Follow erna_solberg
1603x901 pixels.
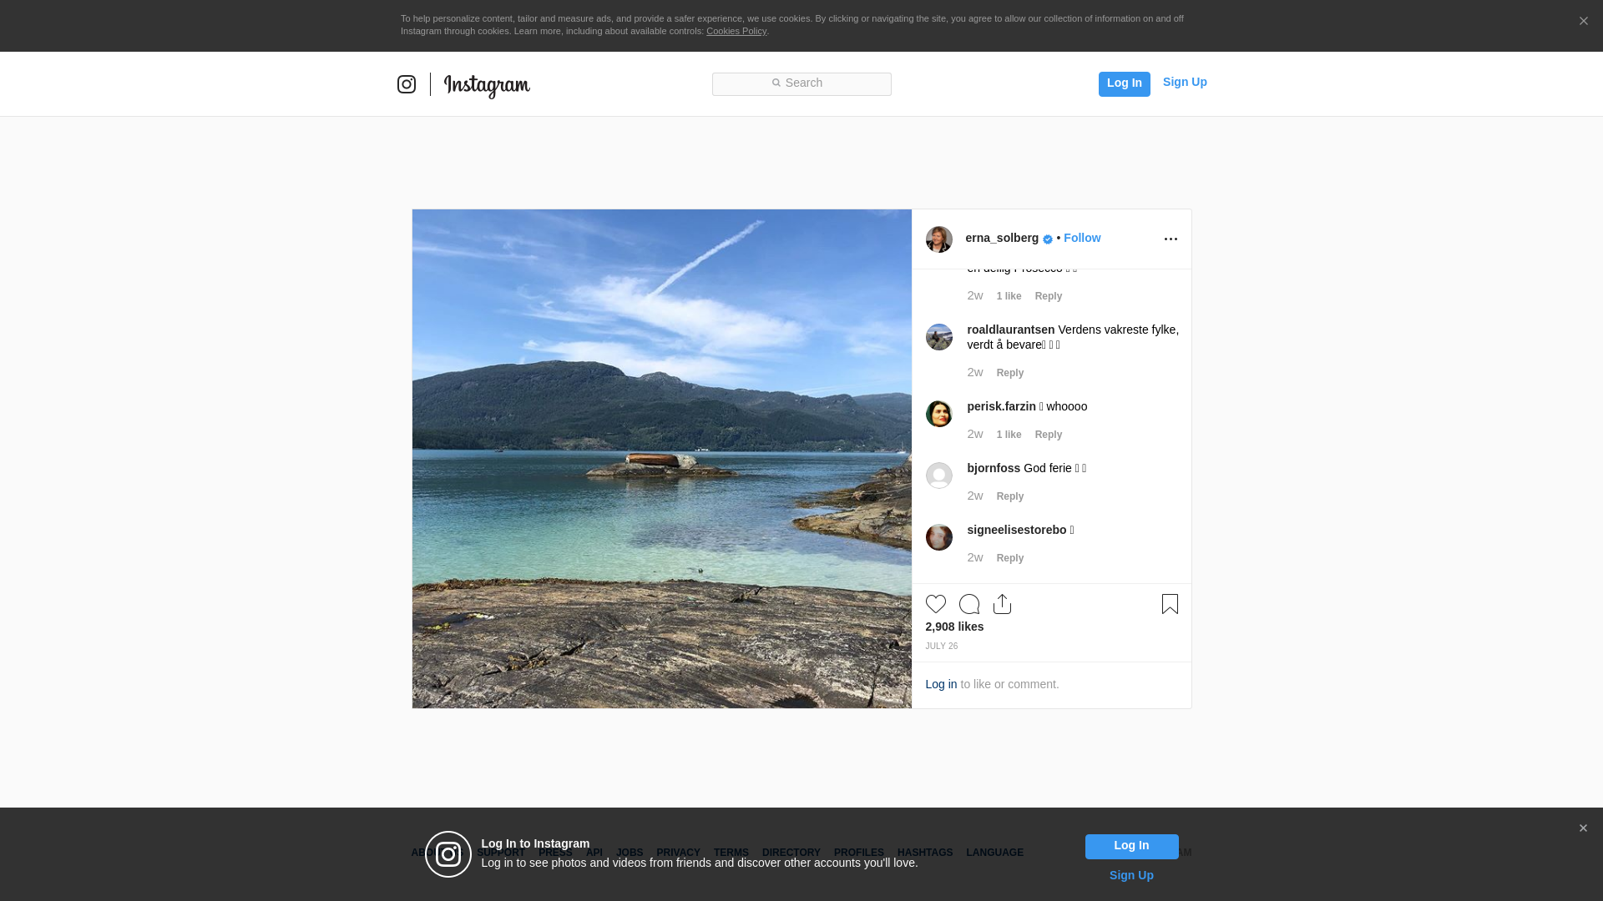pyautogui.click(x=1082, y=238)
